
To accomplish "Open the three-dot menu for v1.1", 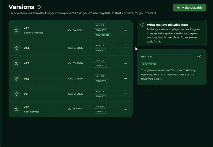I will click(x=125, y=94).
